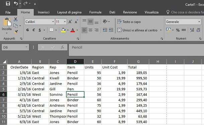This screenshot has width=204, height=125.
Task: Toggle underline S formatting
Action: pos(40,30)
